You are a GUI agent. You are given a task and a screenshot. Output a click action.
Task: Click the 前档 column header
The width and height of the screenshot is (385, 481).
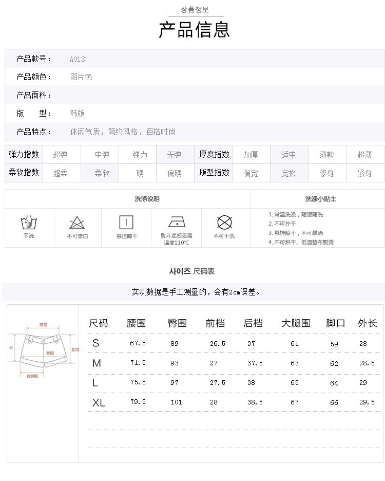coord(215,323)
